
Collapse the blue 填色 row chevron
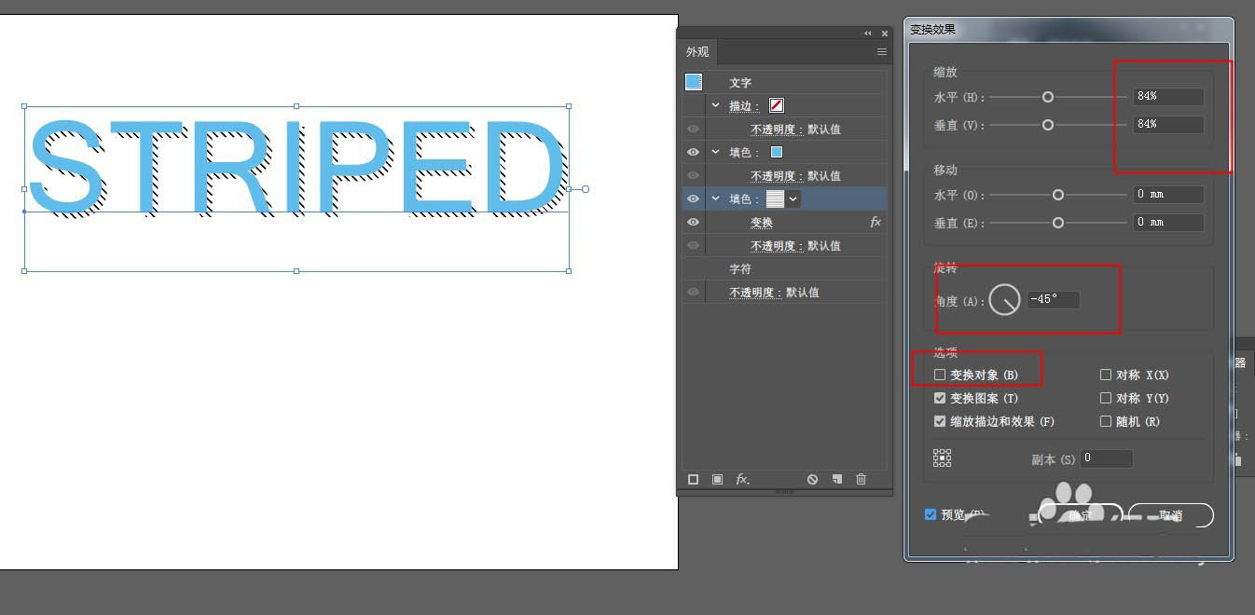716,152
